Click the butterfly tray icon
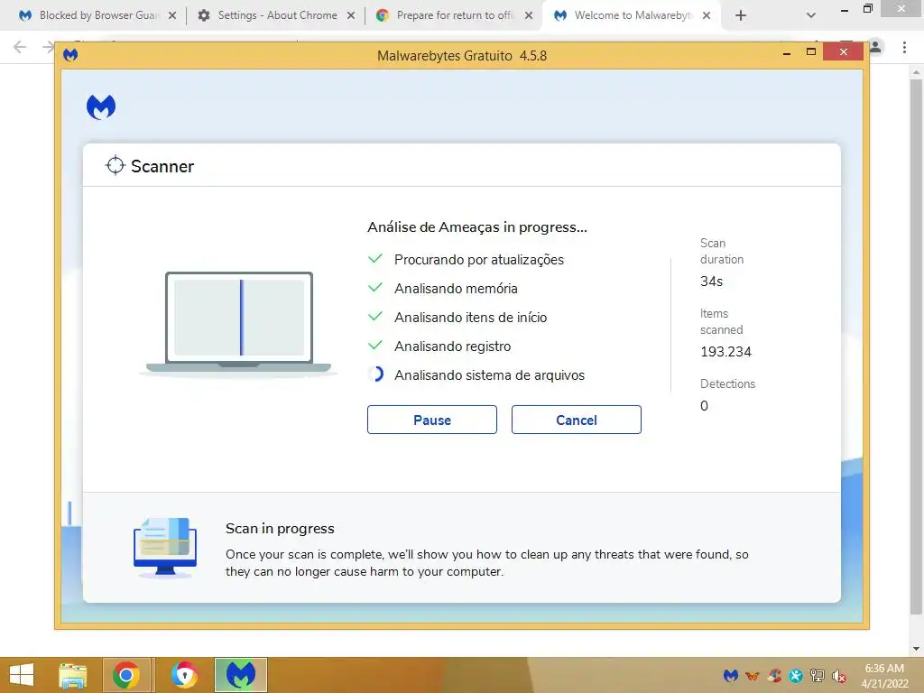Image resolution: width=924 pixels, height=693 pixels. 753,675
